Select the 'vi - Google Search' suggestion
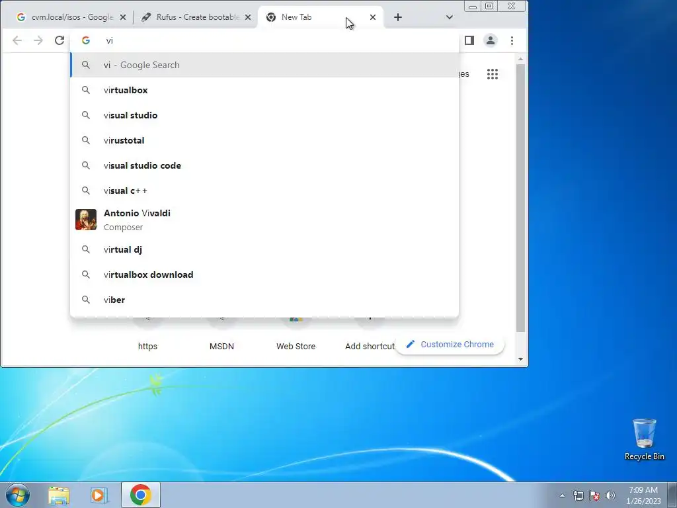 point(264,65)
